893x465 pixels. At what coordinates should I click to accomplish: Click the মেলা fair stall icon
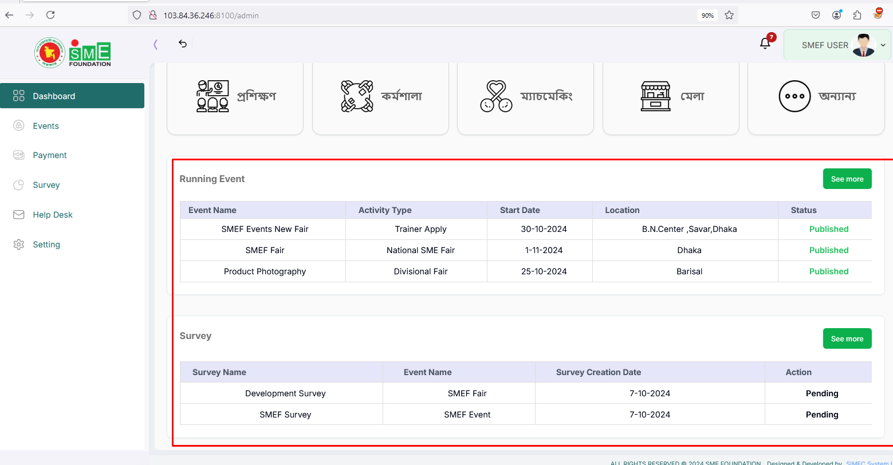(x=655, y=96)
